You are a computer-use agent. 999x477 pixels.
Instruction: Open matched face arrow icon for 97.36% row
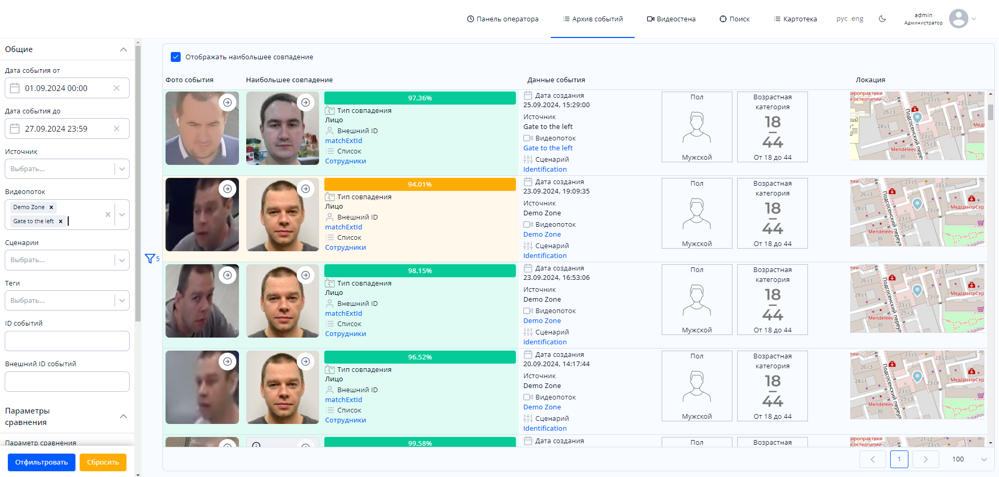[306, 102]
